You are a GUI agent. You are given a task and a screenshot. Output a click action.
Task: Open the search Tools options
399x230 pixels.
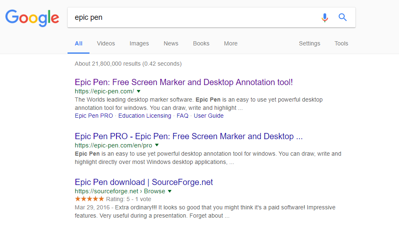341,43
